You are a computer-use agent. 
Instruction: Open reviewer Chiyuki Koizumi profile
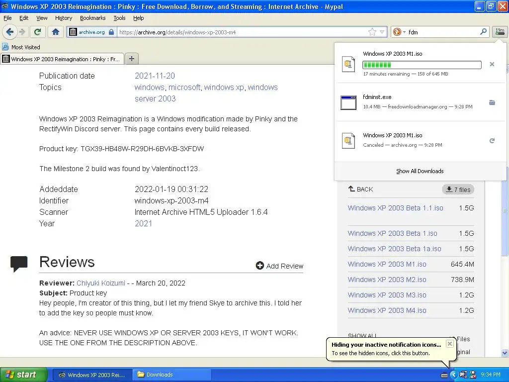point(100,283)
